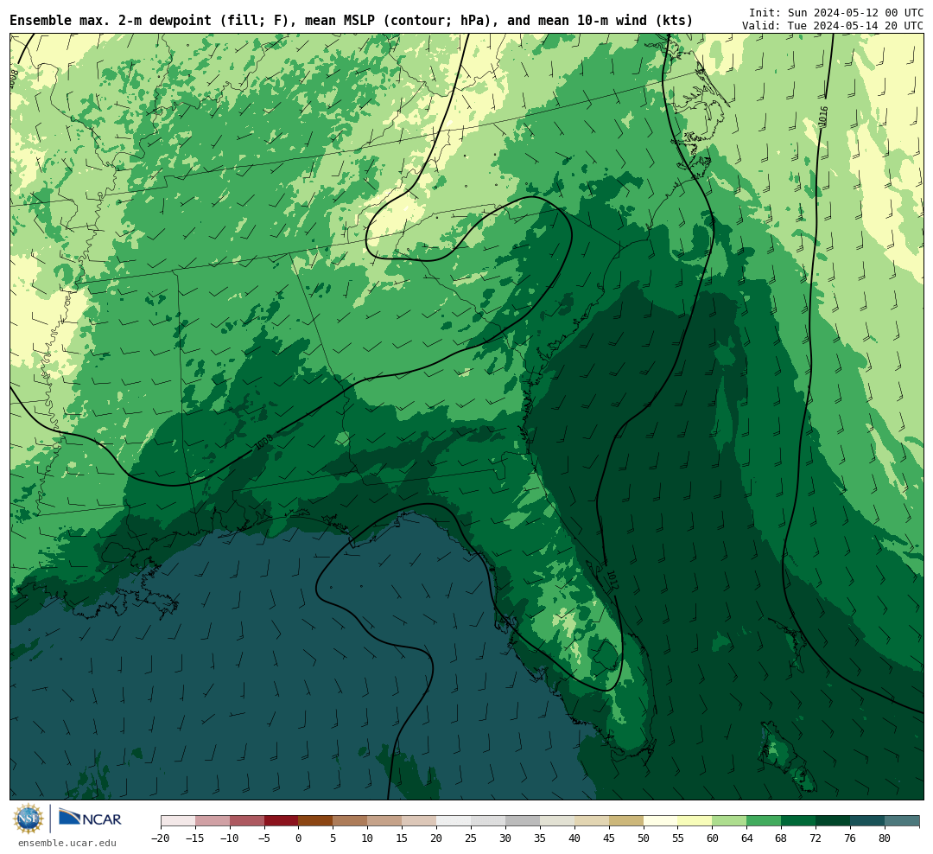The width and height of the screenshot is (933, 854).
Task: Pick the darkest green swatch between 72 and 76
Action: [833, 821]
